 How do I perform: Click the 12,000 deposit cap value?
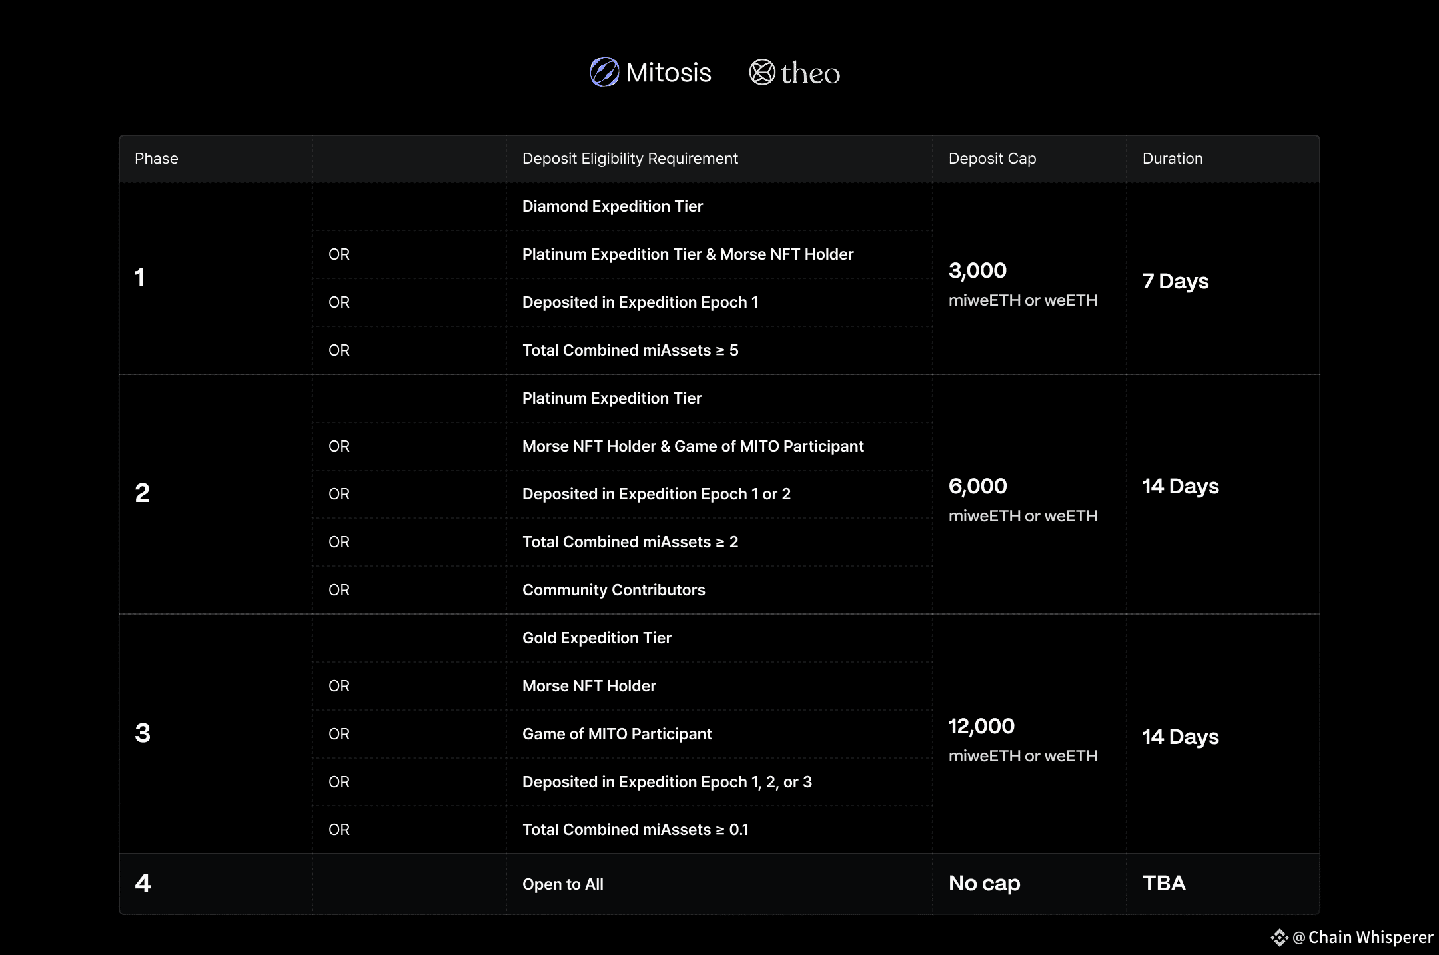[981, 726]
